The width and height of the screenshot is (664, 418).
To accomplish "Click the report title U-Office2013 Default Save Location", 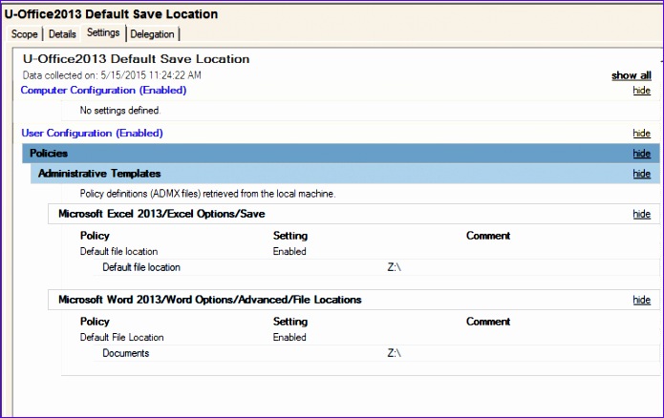I will click(136, 59).
